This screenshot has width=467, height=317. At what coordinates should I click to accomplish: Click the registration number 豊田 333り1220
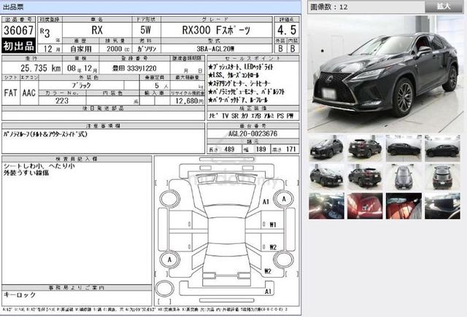click(x=134, y=69)
